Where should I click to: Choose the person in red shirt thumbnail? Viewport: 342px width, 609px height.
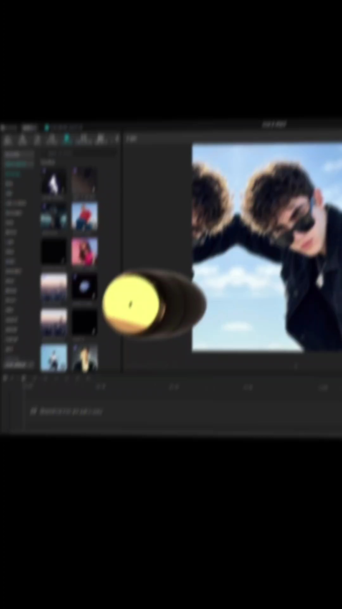pos(85,216)
